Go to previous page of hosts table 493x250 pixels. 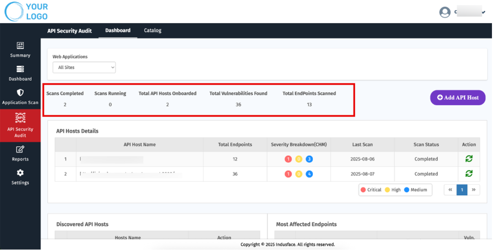[450, 189]
